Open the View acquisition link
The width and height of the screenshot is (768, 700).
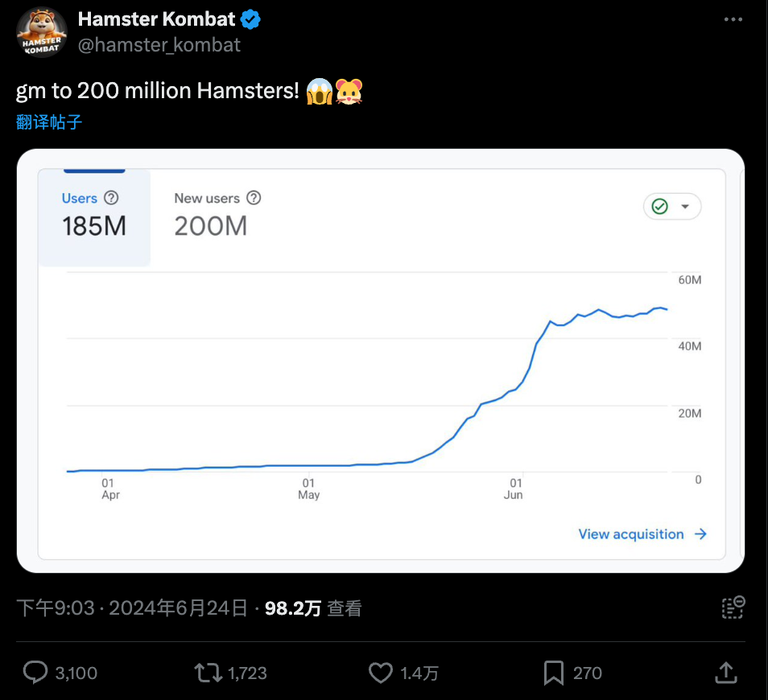(x=642, y=534)
